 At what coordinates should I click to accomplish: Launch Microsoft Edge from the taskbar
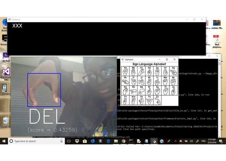(x=108, y=141)
